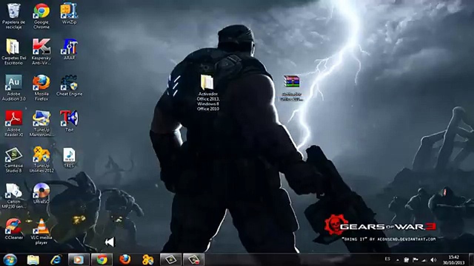Switch to Camtasia Recorder taskbar button
Image resolution: width=474 pixels, height=266 pixels.
point(194,259)
